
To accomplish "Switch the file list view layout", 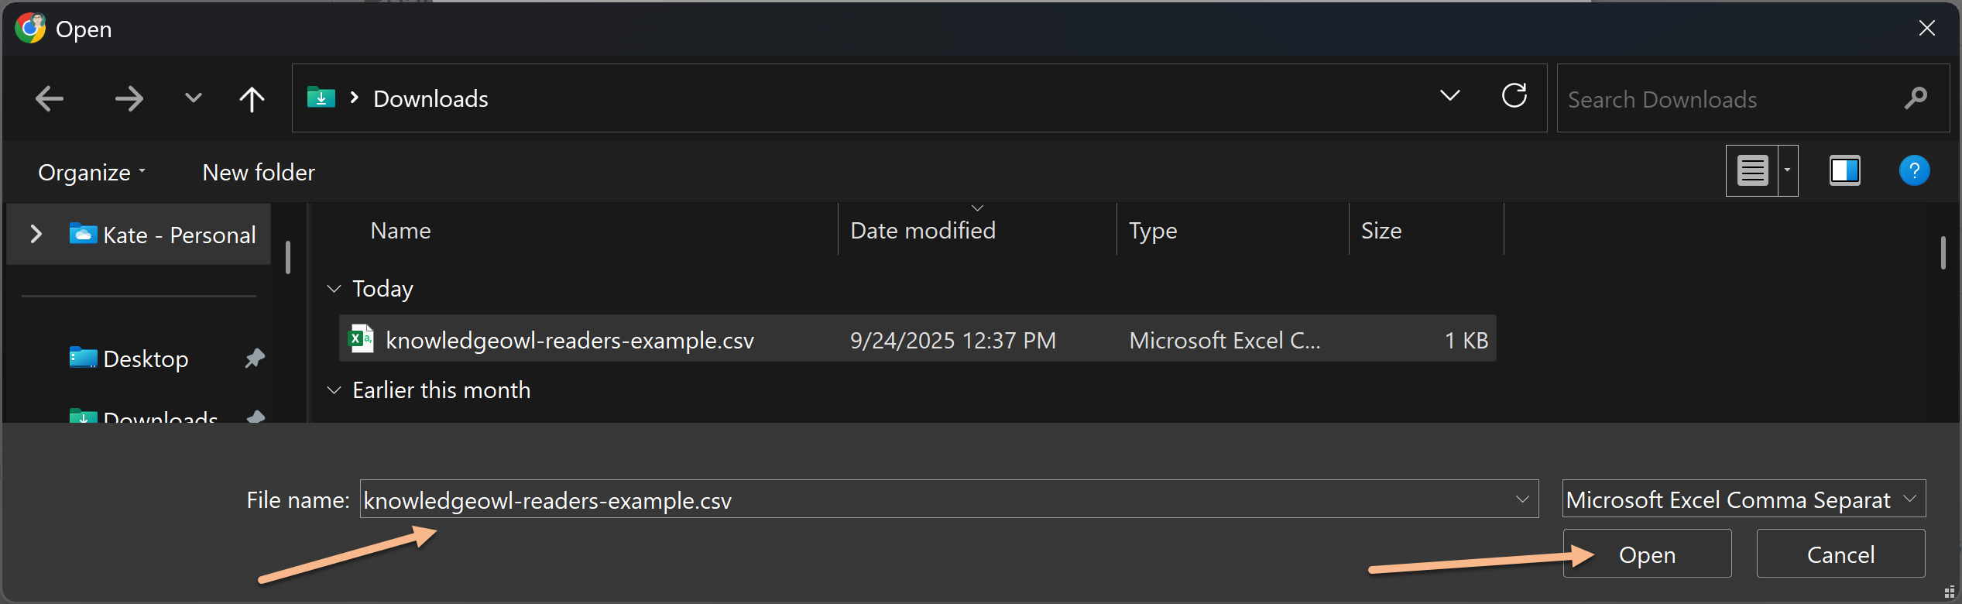I will tap(1752, 170).
